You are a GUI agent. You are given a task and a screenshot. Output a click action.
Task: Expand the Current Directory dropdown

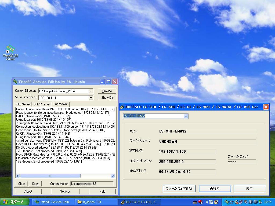[x=91, y=91]
